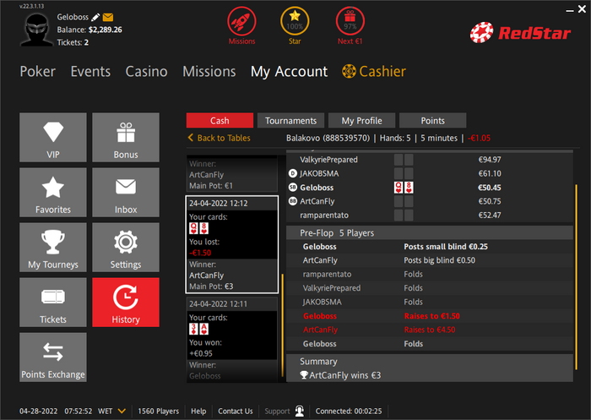Viewport: 591px width, 420px height.
Task: Select the History tile
Action: (x=126, y=303)
